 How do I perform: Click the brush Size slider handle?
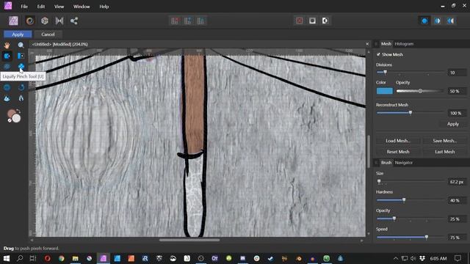(x=379, y=181)
